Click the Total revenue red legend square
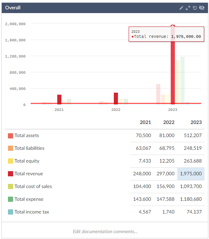 [10, 174]
